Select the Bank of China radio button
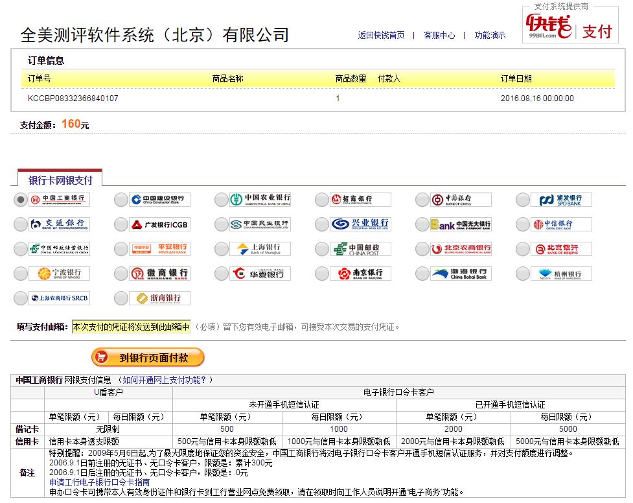633x503 pixels. [422, 200]
